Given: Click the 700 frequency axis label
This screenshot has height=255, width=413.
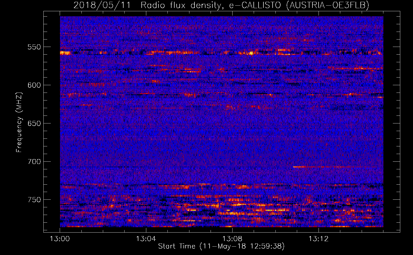Looking at the screenshot, I should (x=34, y=162).
